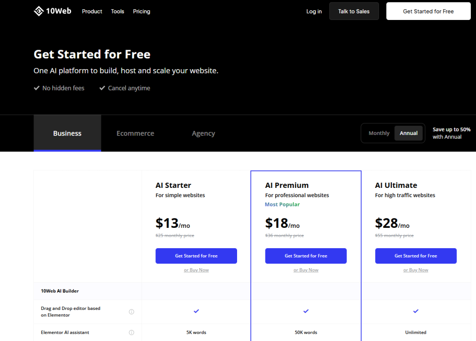Click the AI Ultimate plan title
This screenshot has height=341, width=476.
[396, 185]
